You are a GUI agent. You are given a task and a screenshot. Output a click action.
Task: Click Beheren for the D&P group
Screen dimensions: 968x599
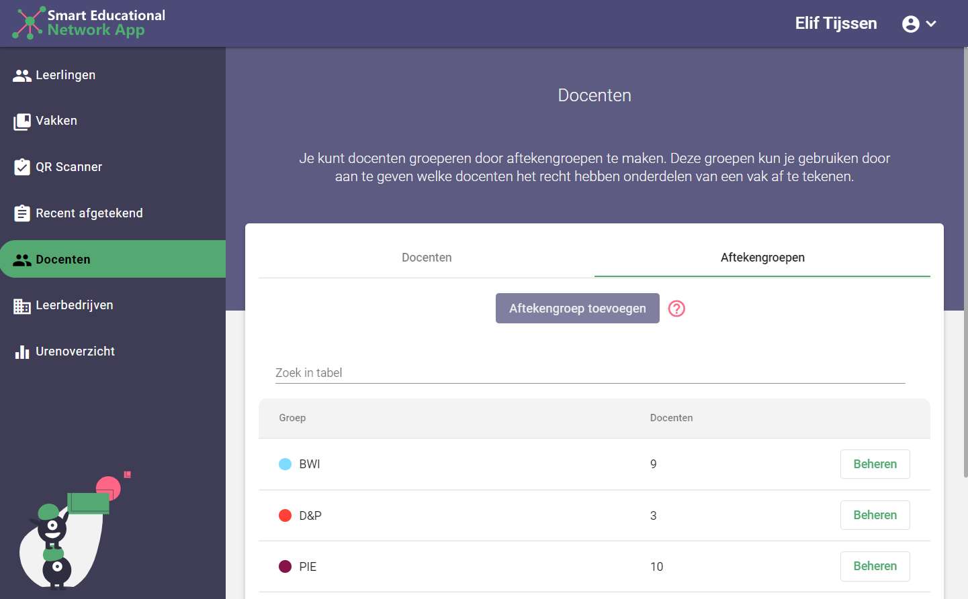(x=875, y=515)
